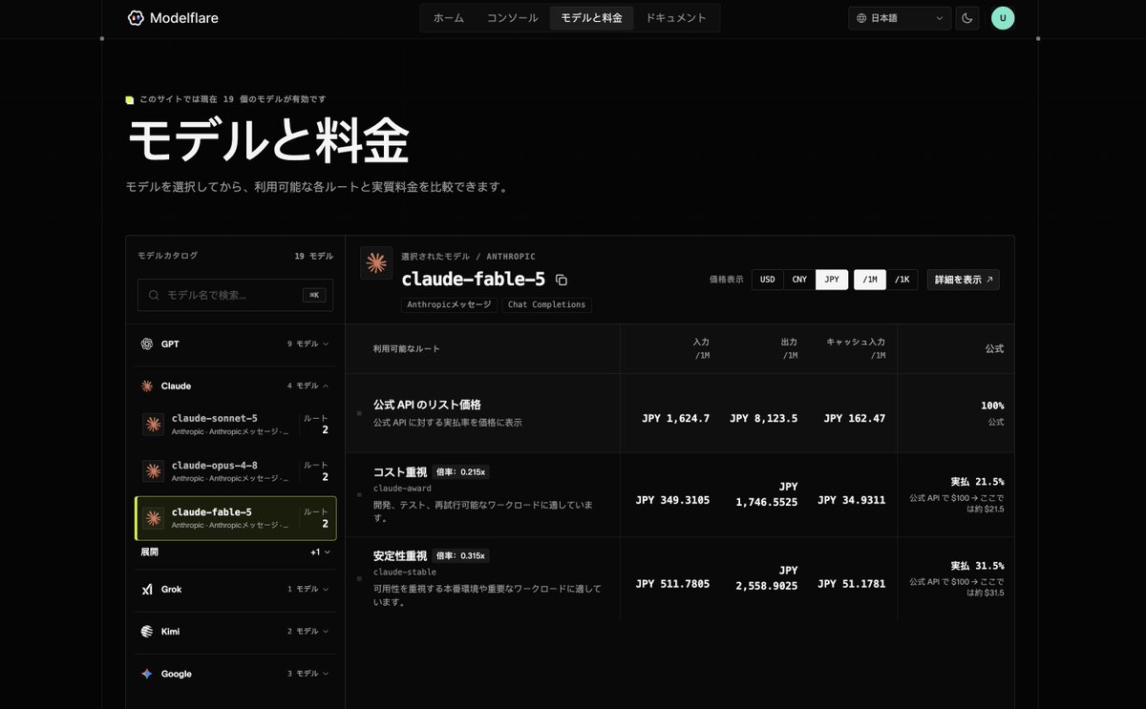The image size is (1146, 709).
Task: Click the Modelflare logo icon
Action: (136, 17)
